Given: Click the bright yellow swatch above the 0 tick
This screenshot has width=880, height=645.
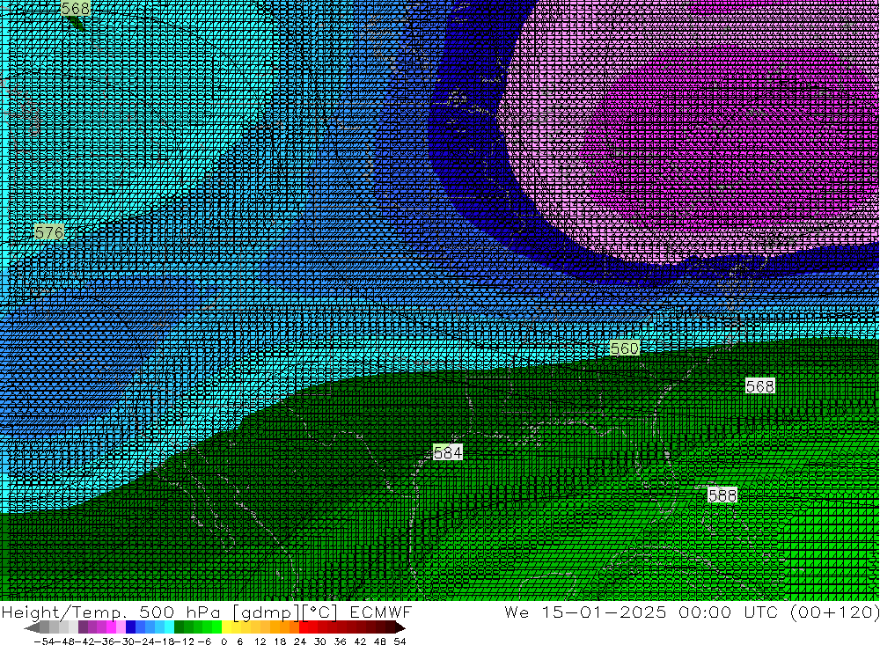Looking at the screenshot, I should click(226, 627).
